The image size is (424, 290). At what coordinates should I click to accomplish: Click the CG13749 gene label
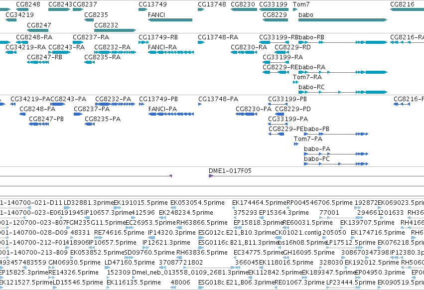pyautogui.click(x=153, y=4)
